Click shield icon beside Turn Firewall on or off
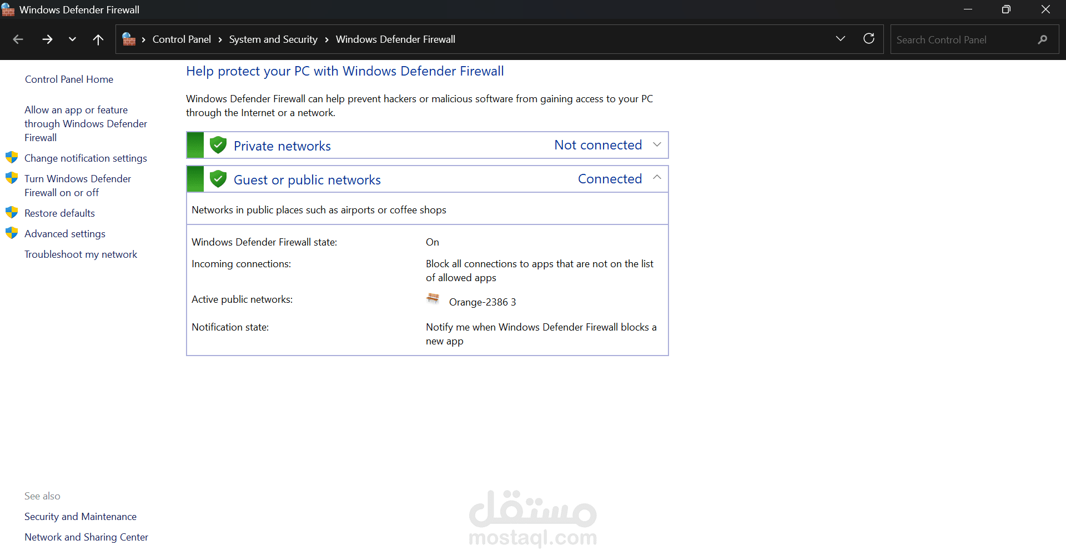Image resolution: width=1066 pixels, height=560 pixels. (12, 178)
